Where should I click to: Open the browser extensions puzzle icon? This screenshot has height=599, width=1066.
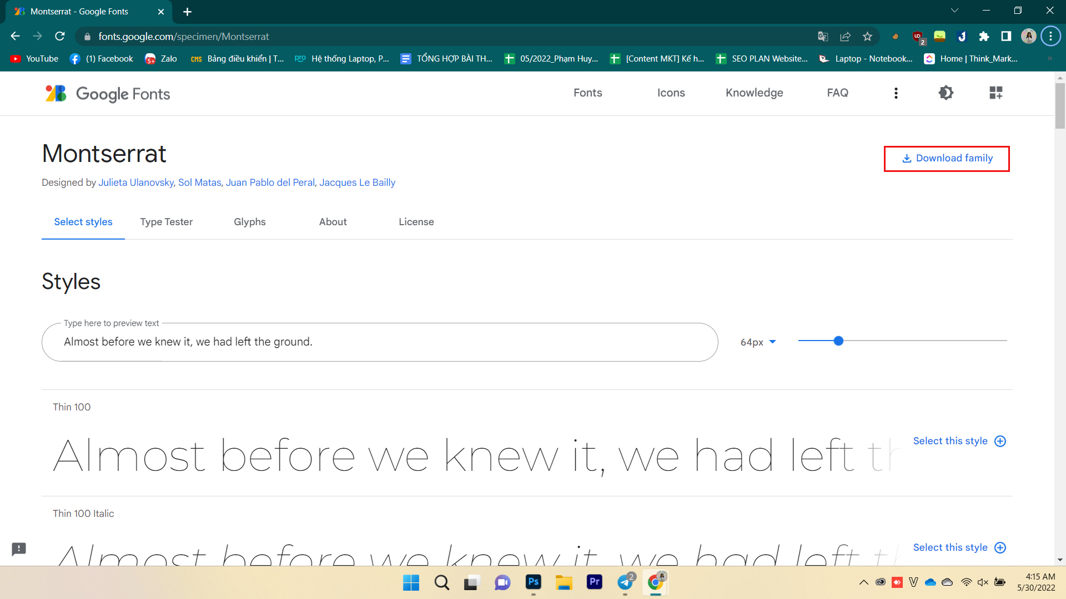pos(984,37)
